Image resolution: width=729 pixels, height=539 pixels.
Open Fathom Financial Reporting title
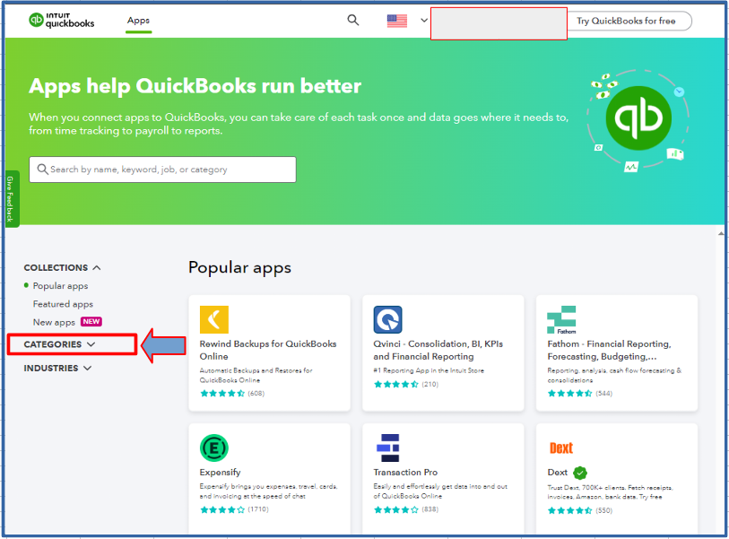click(609, 350)
